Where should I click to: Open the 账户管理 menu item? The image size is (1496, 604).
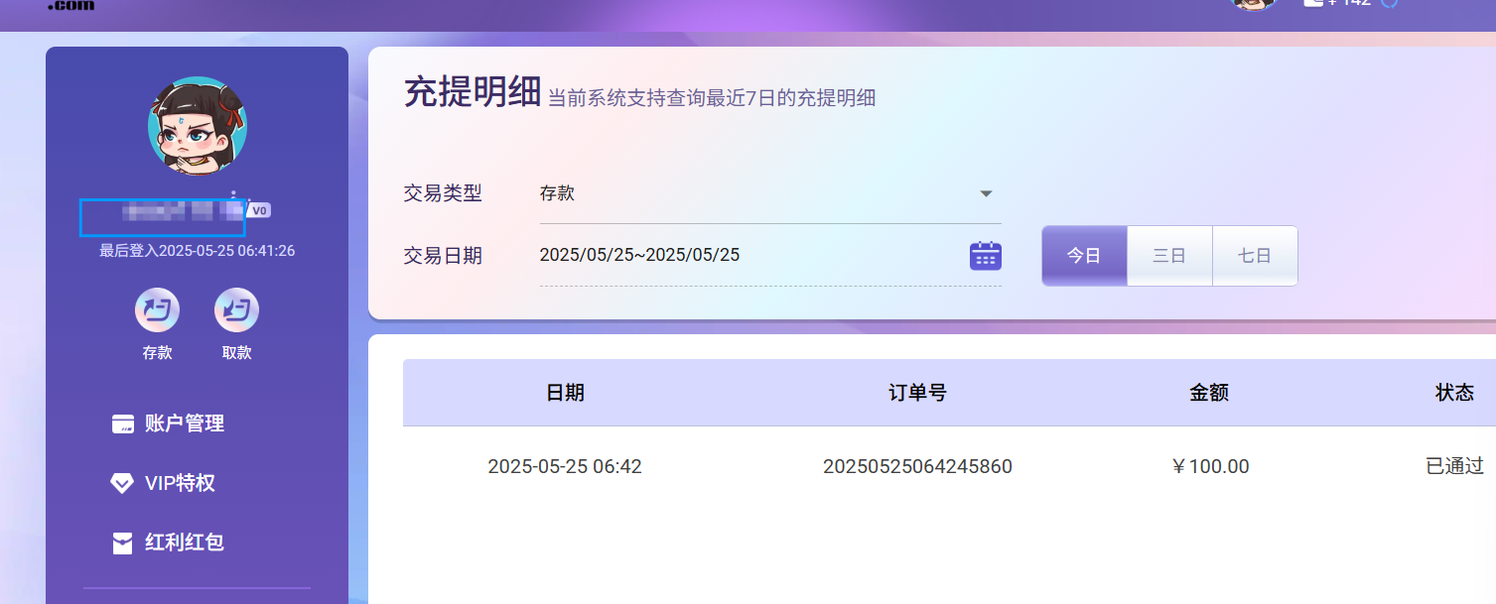coord(185,424)
